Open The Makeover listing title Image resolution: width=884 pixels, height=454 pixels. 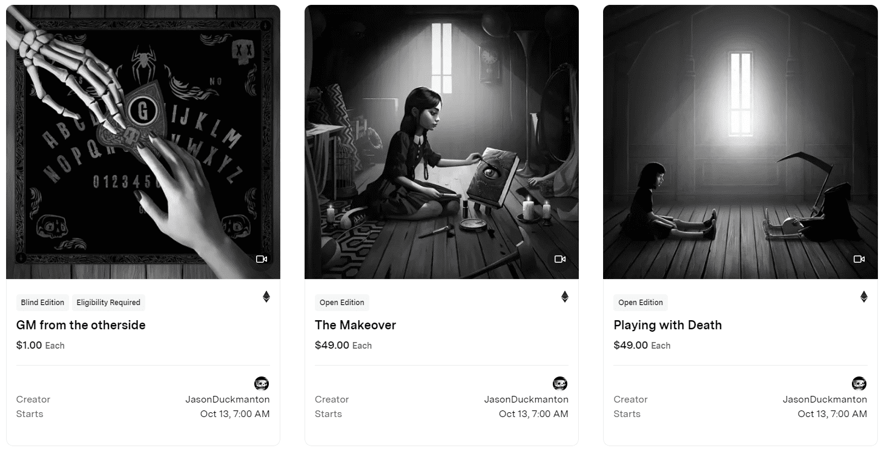pos(355,325)
